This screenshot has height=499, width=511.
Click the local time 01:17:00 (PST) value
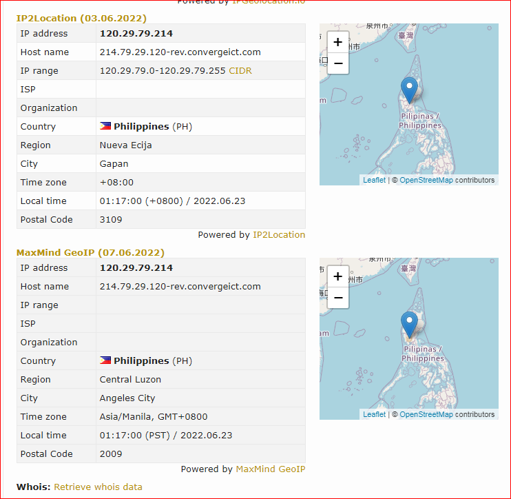[166, 435]
